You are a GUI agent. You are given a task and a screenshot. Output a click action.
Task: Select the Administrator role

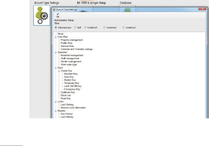[x=63, y=28]
